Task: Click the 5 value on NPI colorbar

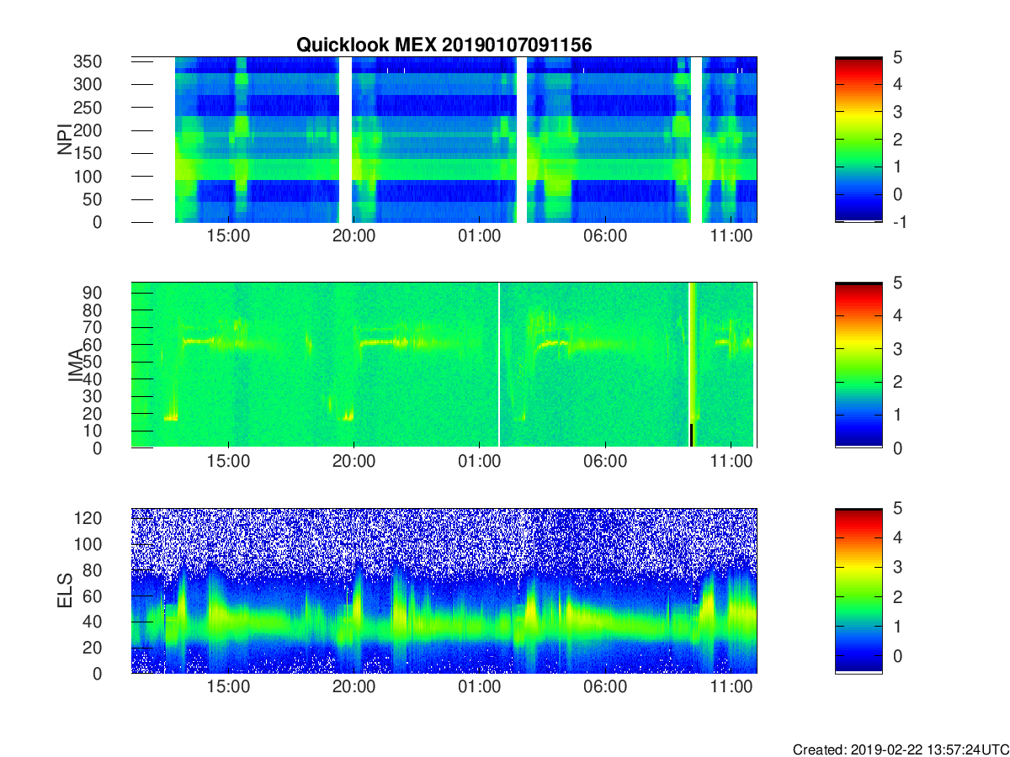Action: tap(899, 57)
